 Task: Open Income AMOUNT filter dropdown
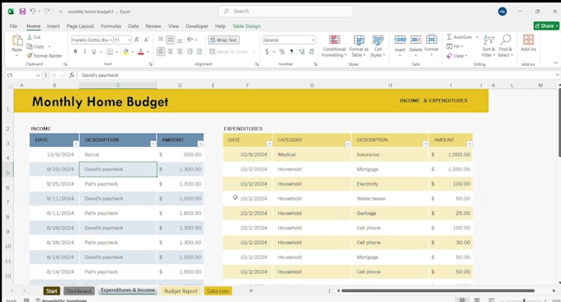200,144
